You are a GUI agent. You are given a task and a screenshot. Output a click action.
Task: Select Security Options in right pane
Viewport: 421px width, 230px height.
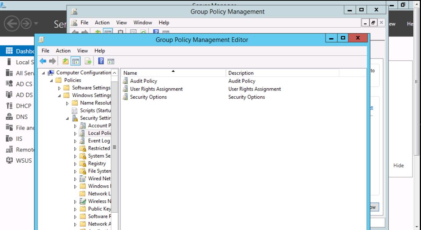click(x=148, y=97)
